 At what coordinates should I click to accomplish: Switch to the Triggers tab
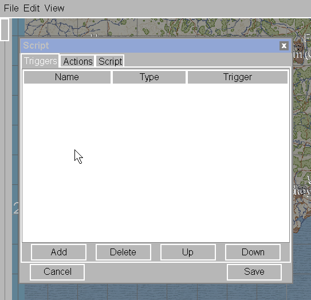[x=40, y=61]
